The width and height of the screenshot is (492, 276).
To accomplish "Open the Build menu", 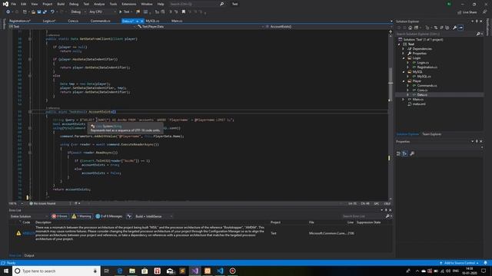I will 61,4.
